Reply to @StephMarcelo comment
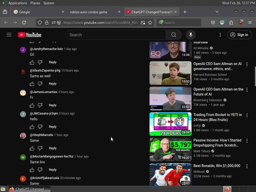Image resolution: width=256 pixels, height=192 pixels. (52, 148)
